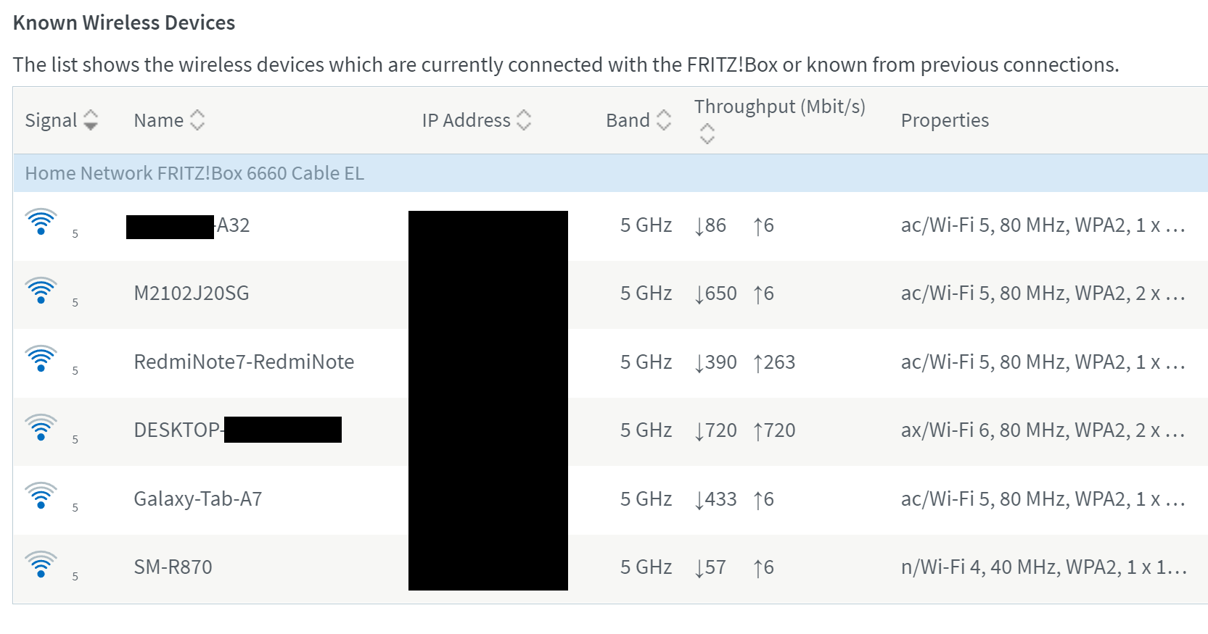Sort by IP Address sort arrows
This screenshot has width=1208, height=634.
tap(524, 120)
